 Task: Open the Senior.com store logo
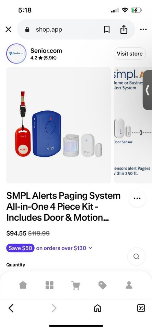click(16, 54)
